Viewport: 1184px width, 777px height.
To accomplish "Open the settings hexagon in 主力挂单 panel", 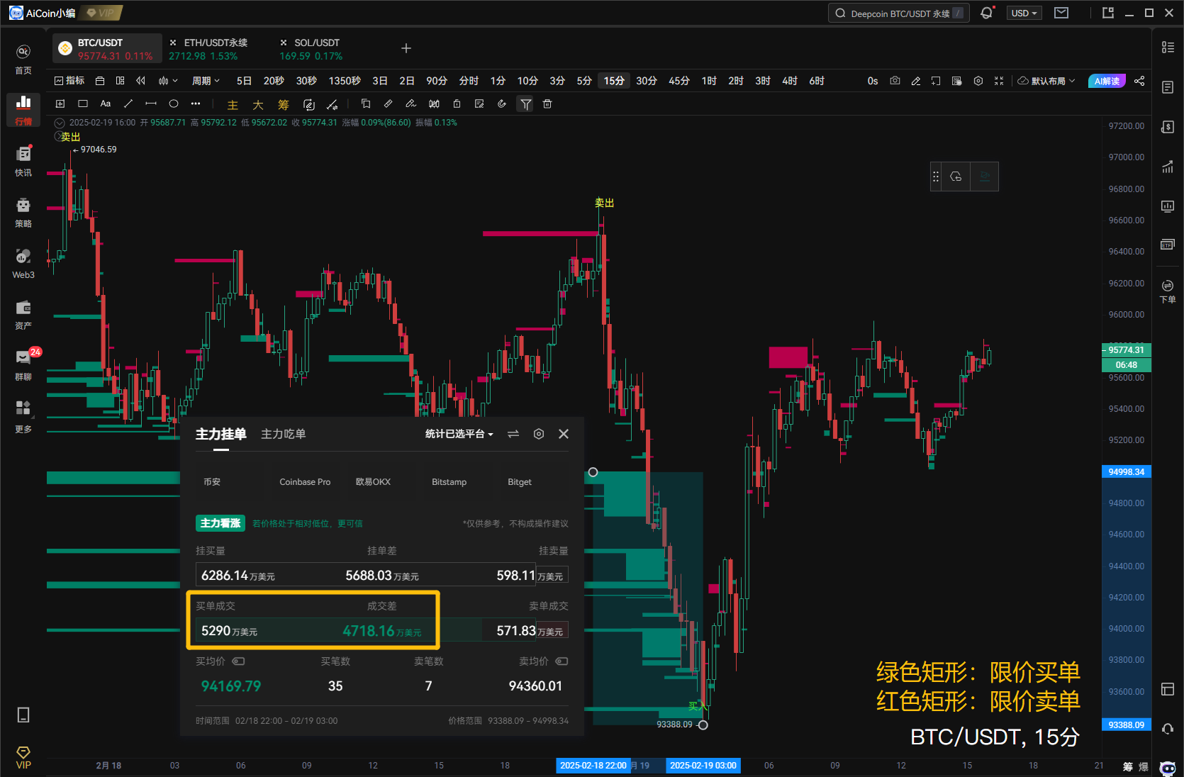I will pos(539,434).
